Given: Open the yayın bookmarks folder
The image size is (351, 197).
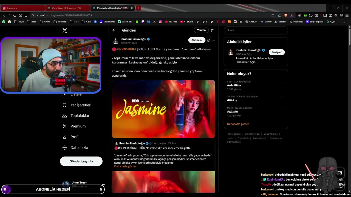Looking at the screenshot, I should pyautogui.click(x=19, y=22).
